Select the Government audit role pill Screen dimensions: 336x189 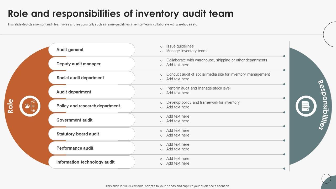pos(92,120)
